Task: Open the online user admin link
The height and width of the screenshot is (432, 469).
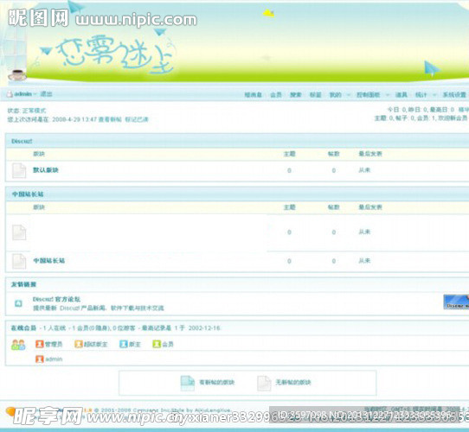Action: (x=54, y=359)
